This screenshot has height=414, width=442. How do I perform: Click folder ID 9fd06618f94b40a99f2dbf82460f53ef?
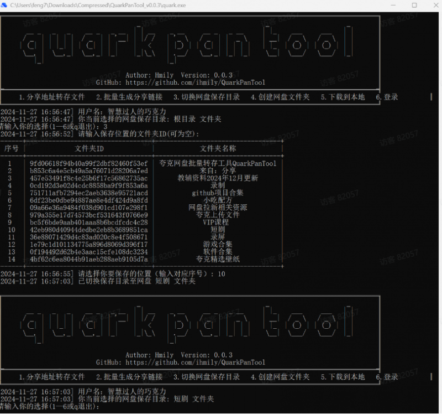click(89, 163)
